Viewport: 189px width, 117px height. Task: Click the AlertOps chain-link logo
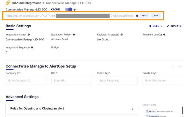pos(8,3)
